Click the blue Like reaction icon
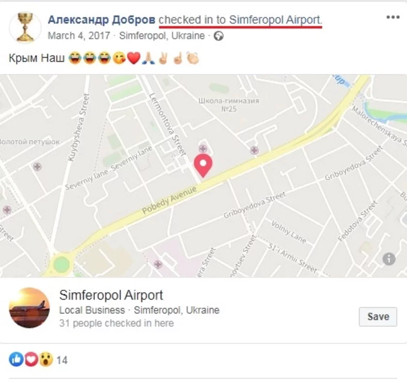Image resolution: width=407 pixels, height=382 pixels. [x=16, y=359]
